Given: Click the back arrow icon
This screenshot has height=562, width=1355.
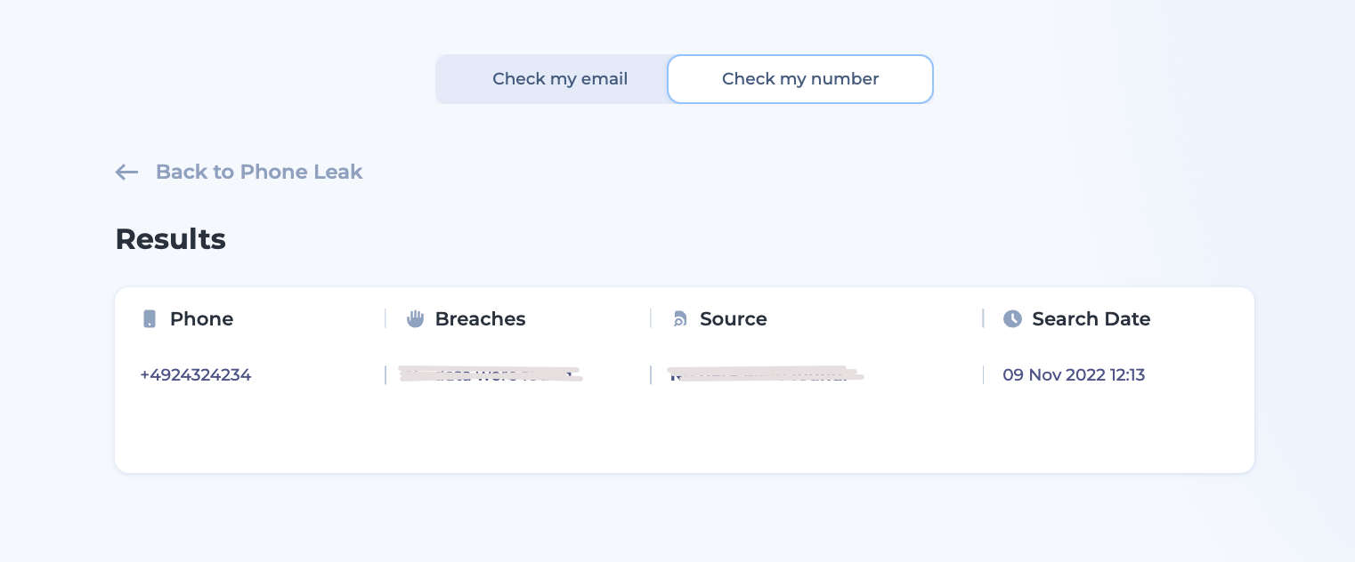Looking at the screenshot, I should tap(127, 173).
